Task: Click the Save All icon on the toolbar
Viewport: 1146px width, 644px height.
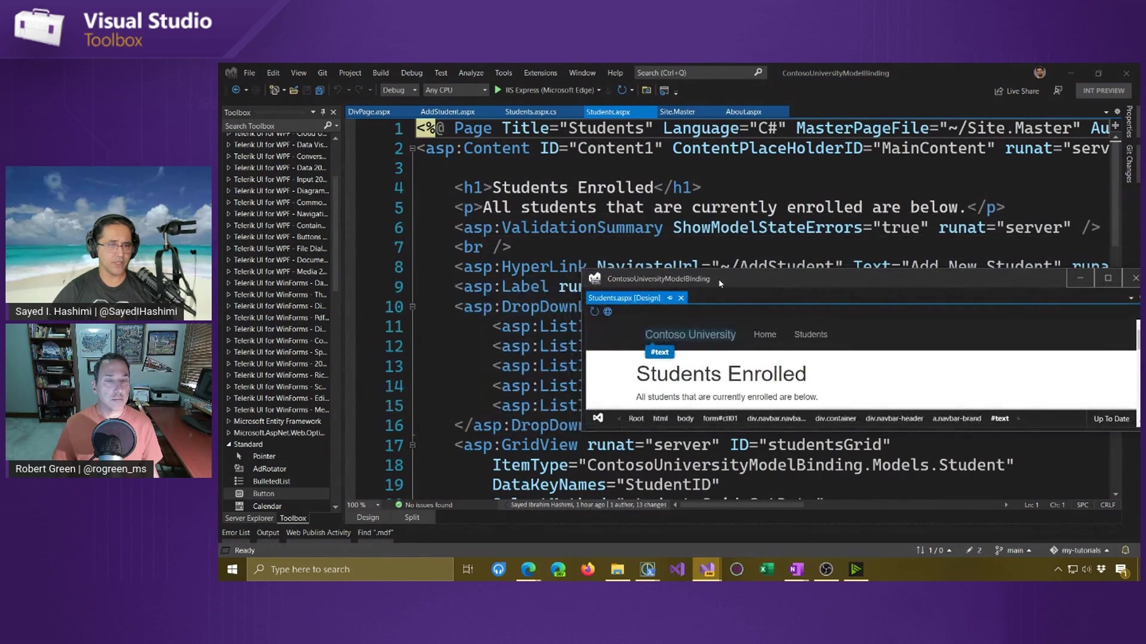Action: click(320, 90)
